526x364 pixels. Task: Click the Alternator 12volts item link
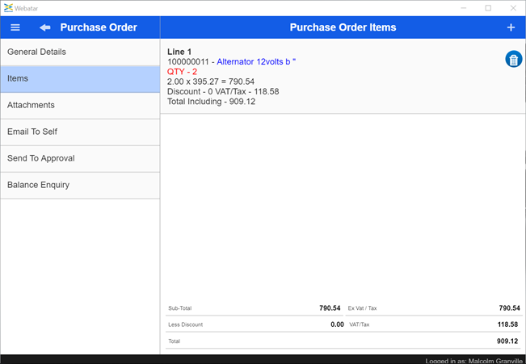click(256, 62)
